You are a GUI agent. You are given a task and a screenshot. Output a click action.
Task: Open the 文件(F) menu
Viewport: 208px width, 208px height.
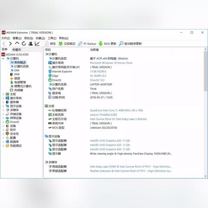6,38
